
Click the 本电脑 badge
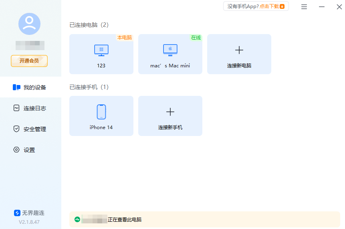click(x=125, y=38)
